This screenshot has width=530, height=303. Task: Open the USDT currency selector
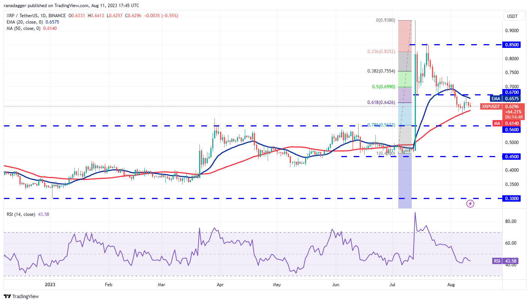coord(514,16)
